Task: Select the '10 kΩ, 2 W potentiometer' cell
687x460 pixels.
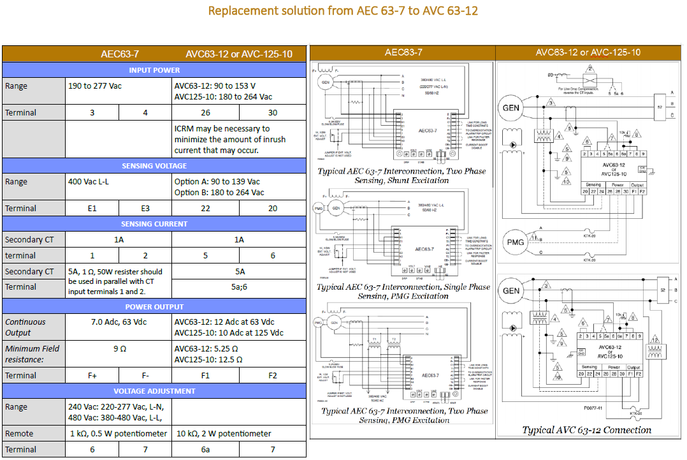Action: pyautogui.click(x=224, y=434)
